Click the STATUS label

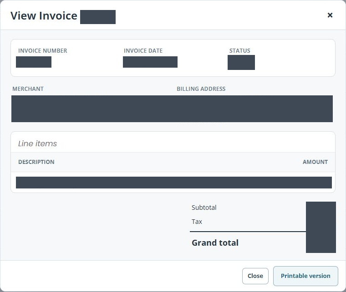coord(239,50)
